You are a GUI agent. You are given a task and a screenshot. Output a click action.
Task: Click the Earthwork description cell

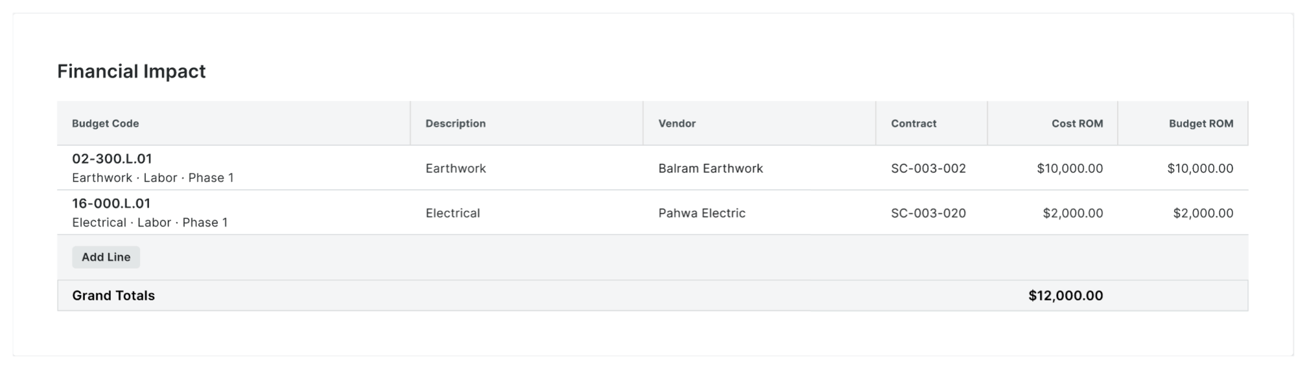456,168
